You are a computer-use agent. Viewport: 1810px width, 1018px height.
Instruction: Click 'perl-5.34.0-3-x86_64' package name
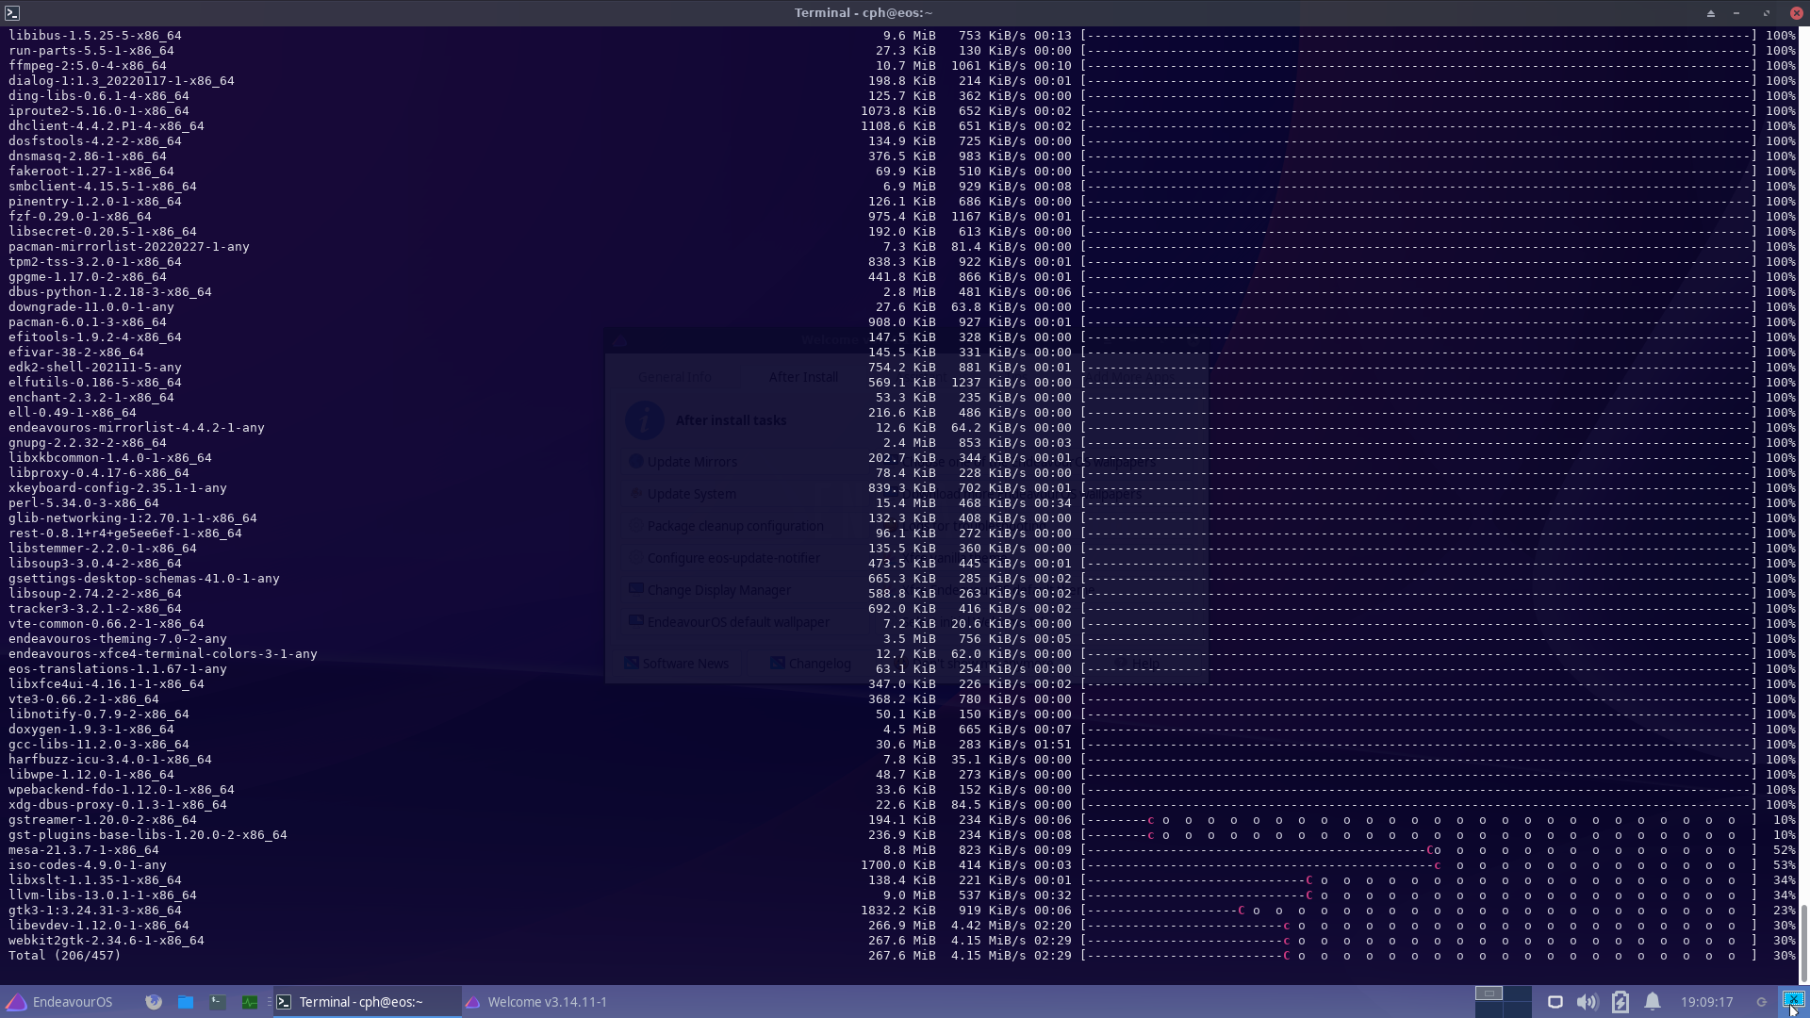[83, 503]
